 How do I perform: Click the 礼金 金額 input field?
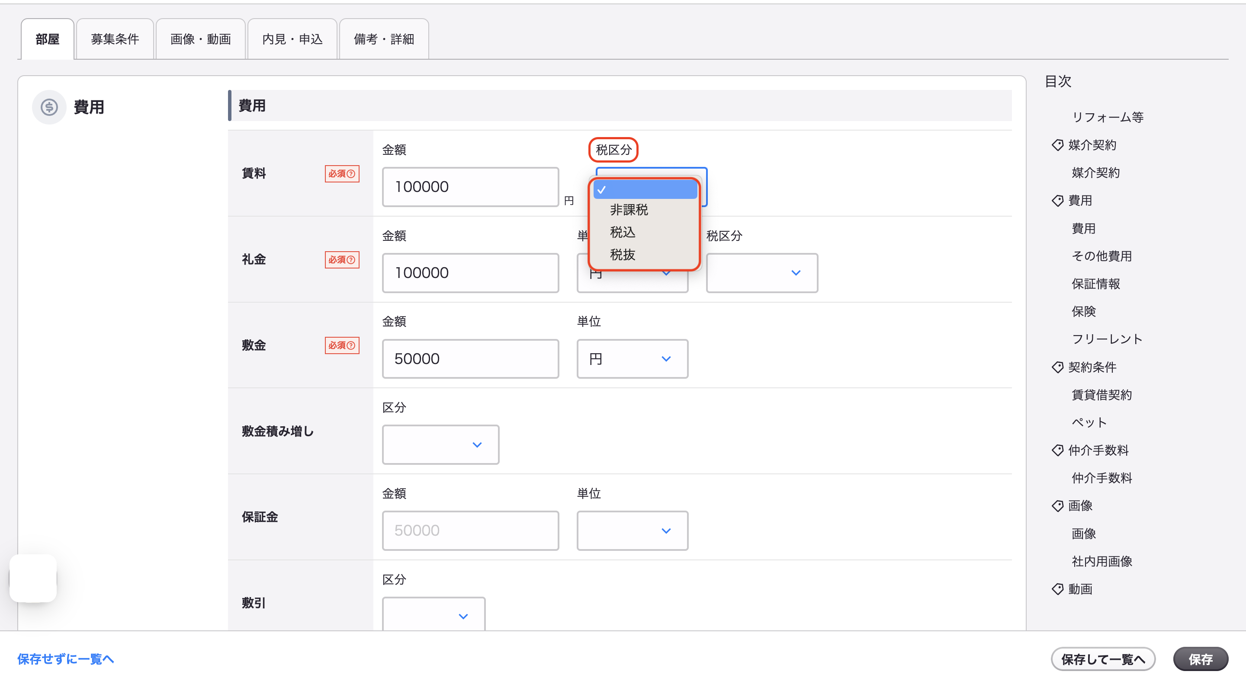pos(471,273)
